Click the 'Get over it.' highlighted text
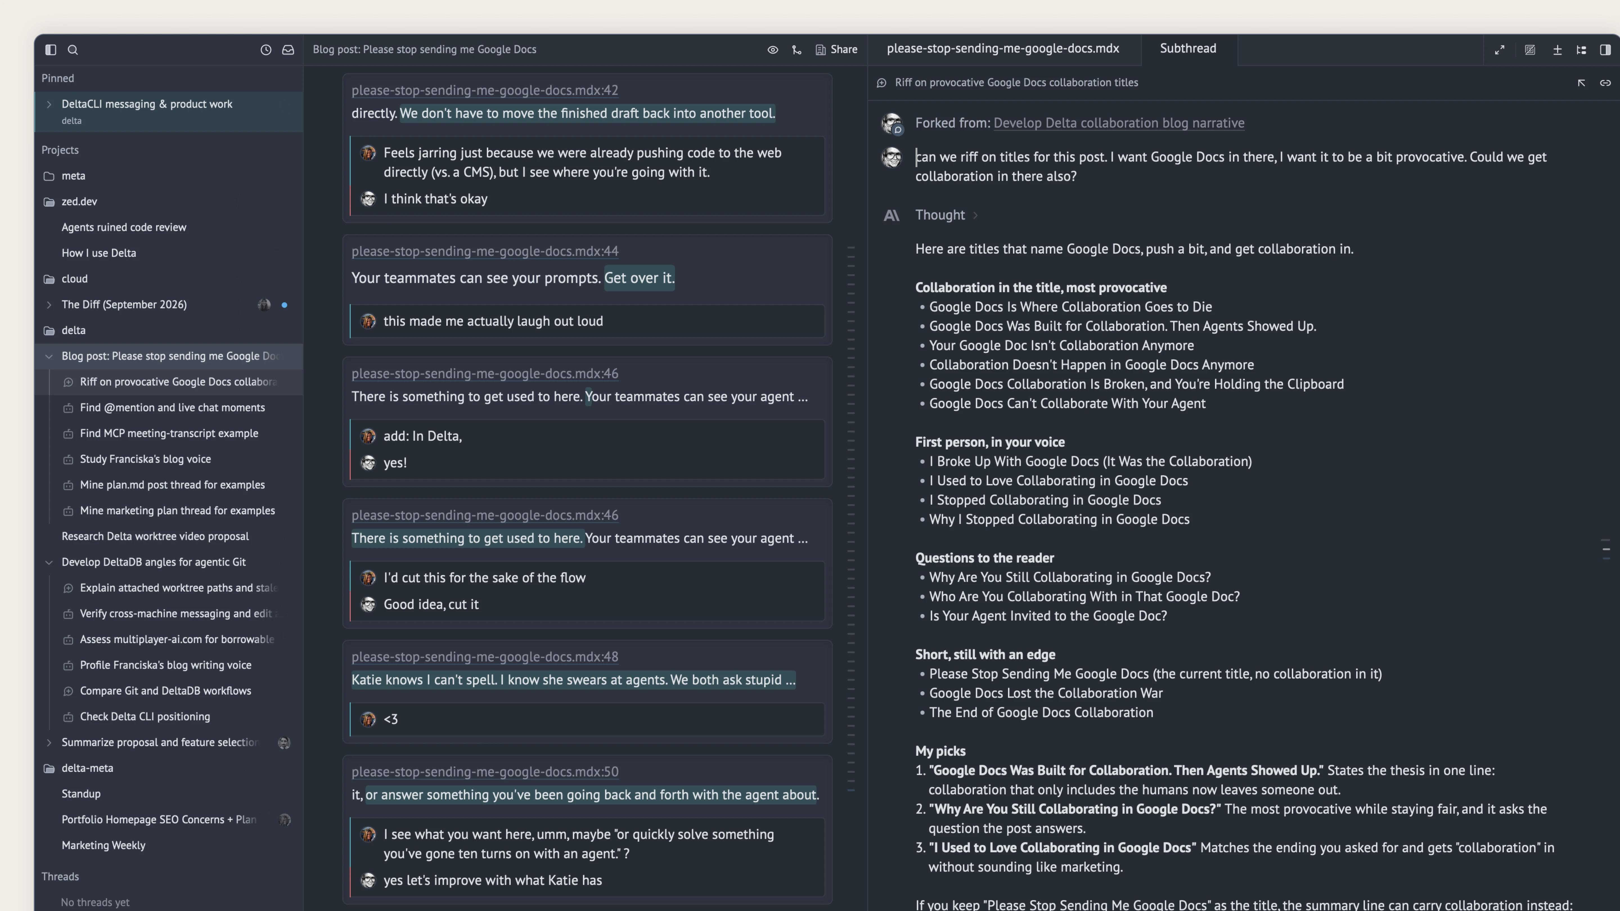1620x911 pixels. coord(639,278)
